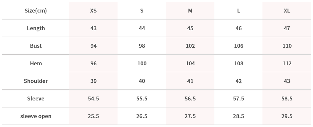Image resolution: width=313 pixels, height=127 pixels.
Task: Click Hem value 100 for size S
Action: [142, 64]
